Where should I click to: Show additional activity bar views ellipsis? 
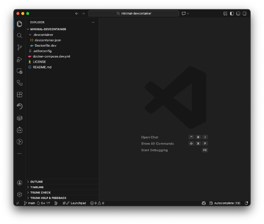click(x=19, y=153)
